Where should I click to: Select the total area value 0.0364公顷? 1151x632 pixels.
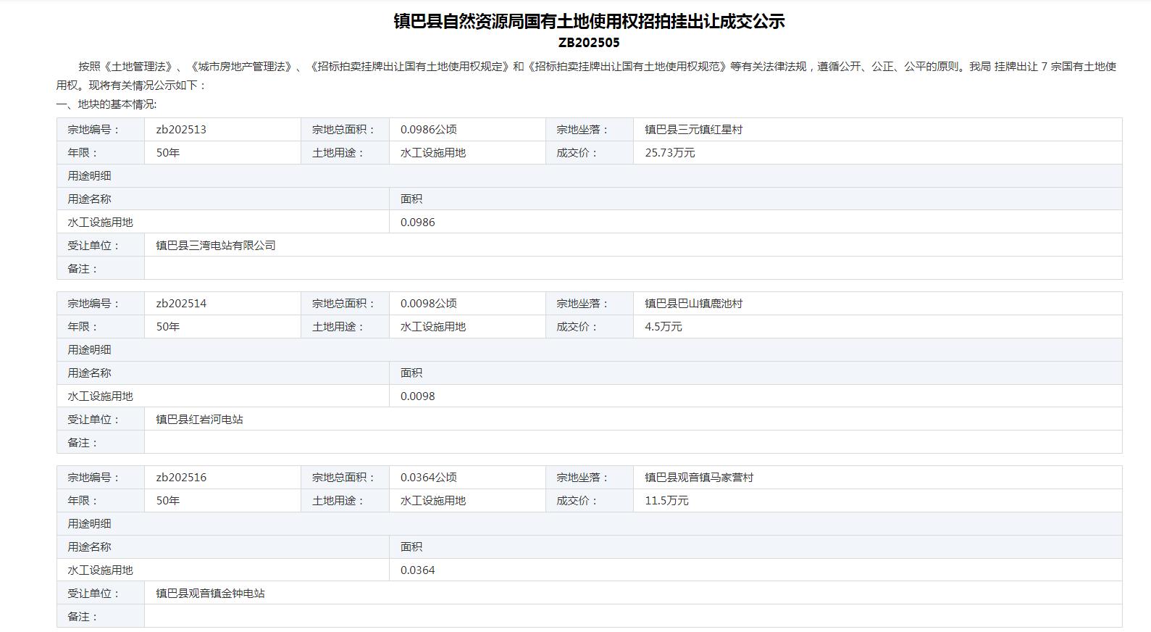pyautogui.click(x=428, y=478)
